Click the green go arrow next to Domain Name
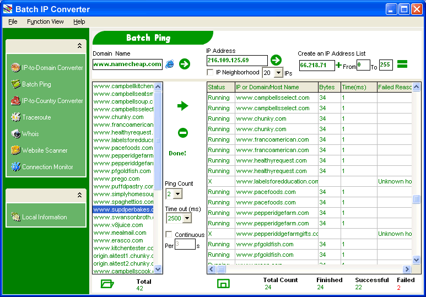 (x=185, y=64)
